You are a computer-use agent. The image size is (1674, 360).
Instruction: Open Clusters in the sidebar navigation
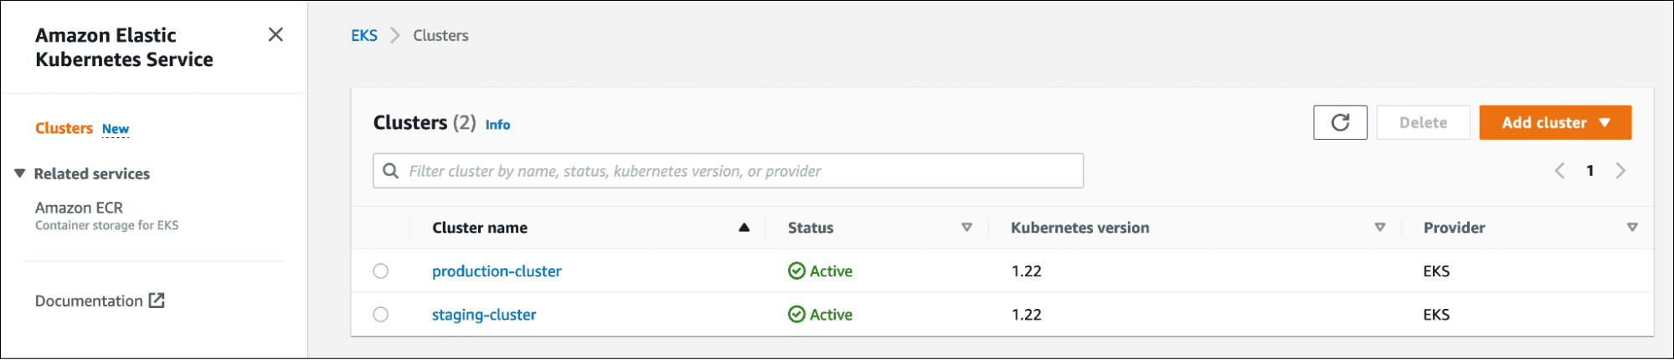[64, 128]
